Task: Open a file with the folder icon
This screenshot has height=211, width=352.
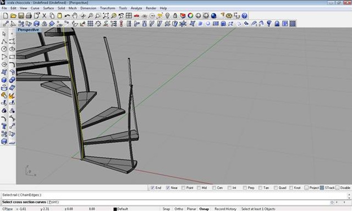Action: [x=13, y=16]
